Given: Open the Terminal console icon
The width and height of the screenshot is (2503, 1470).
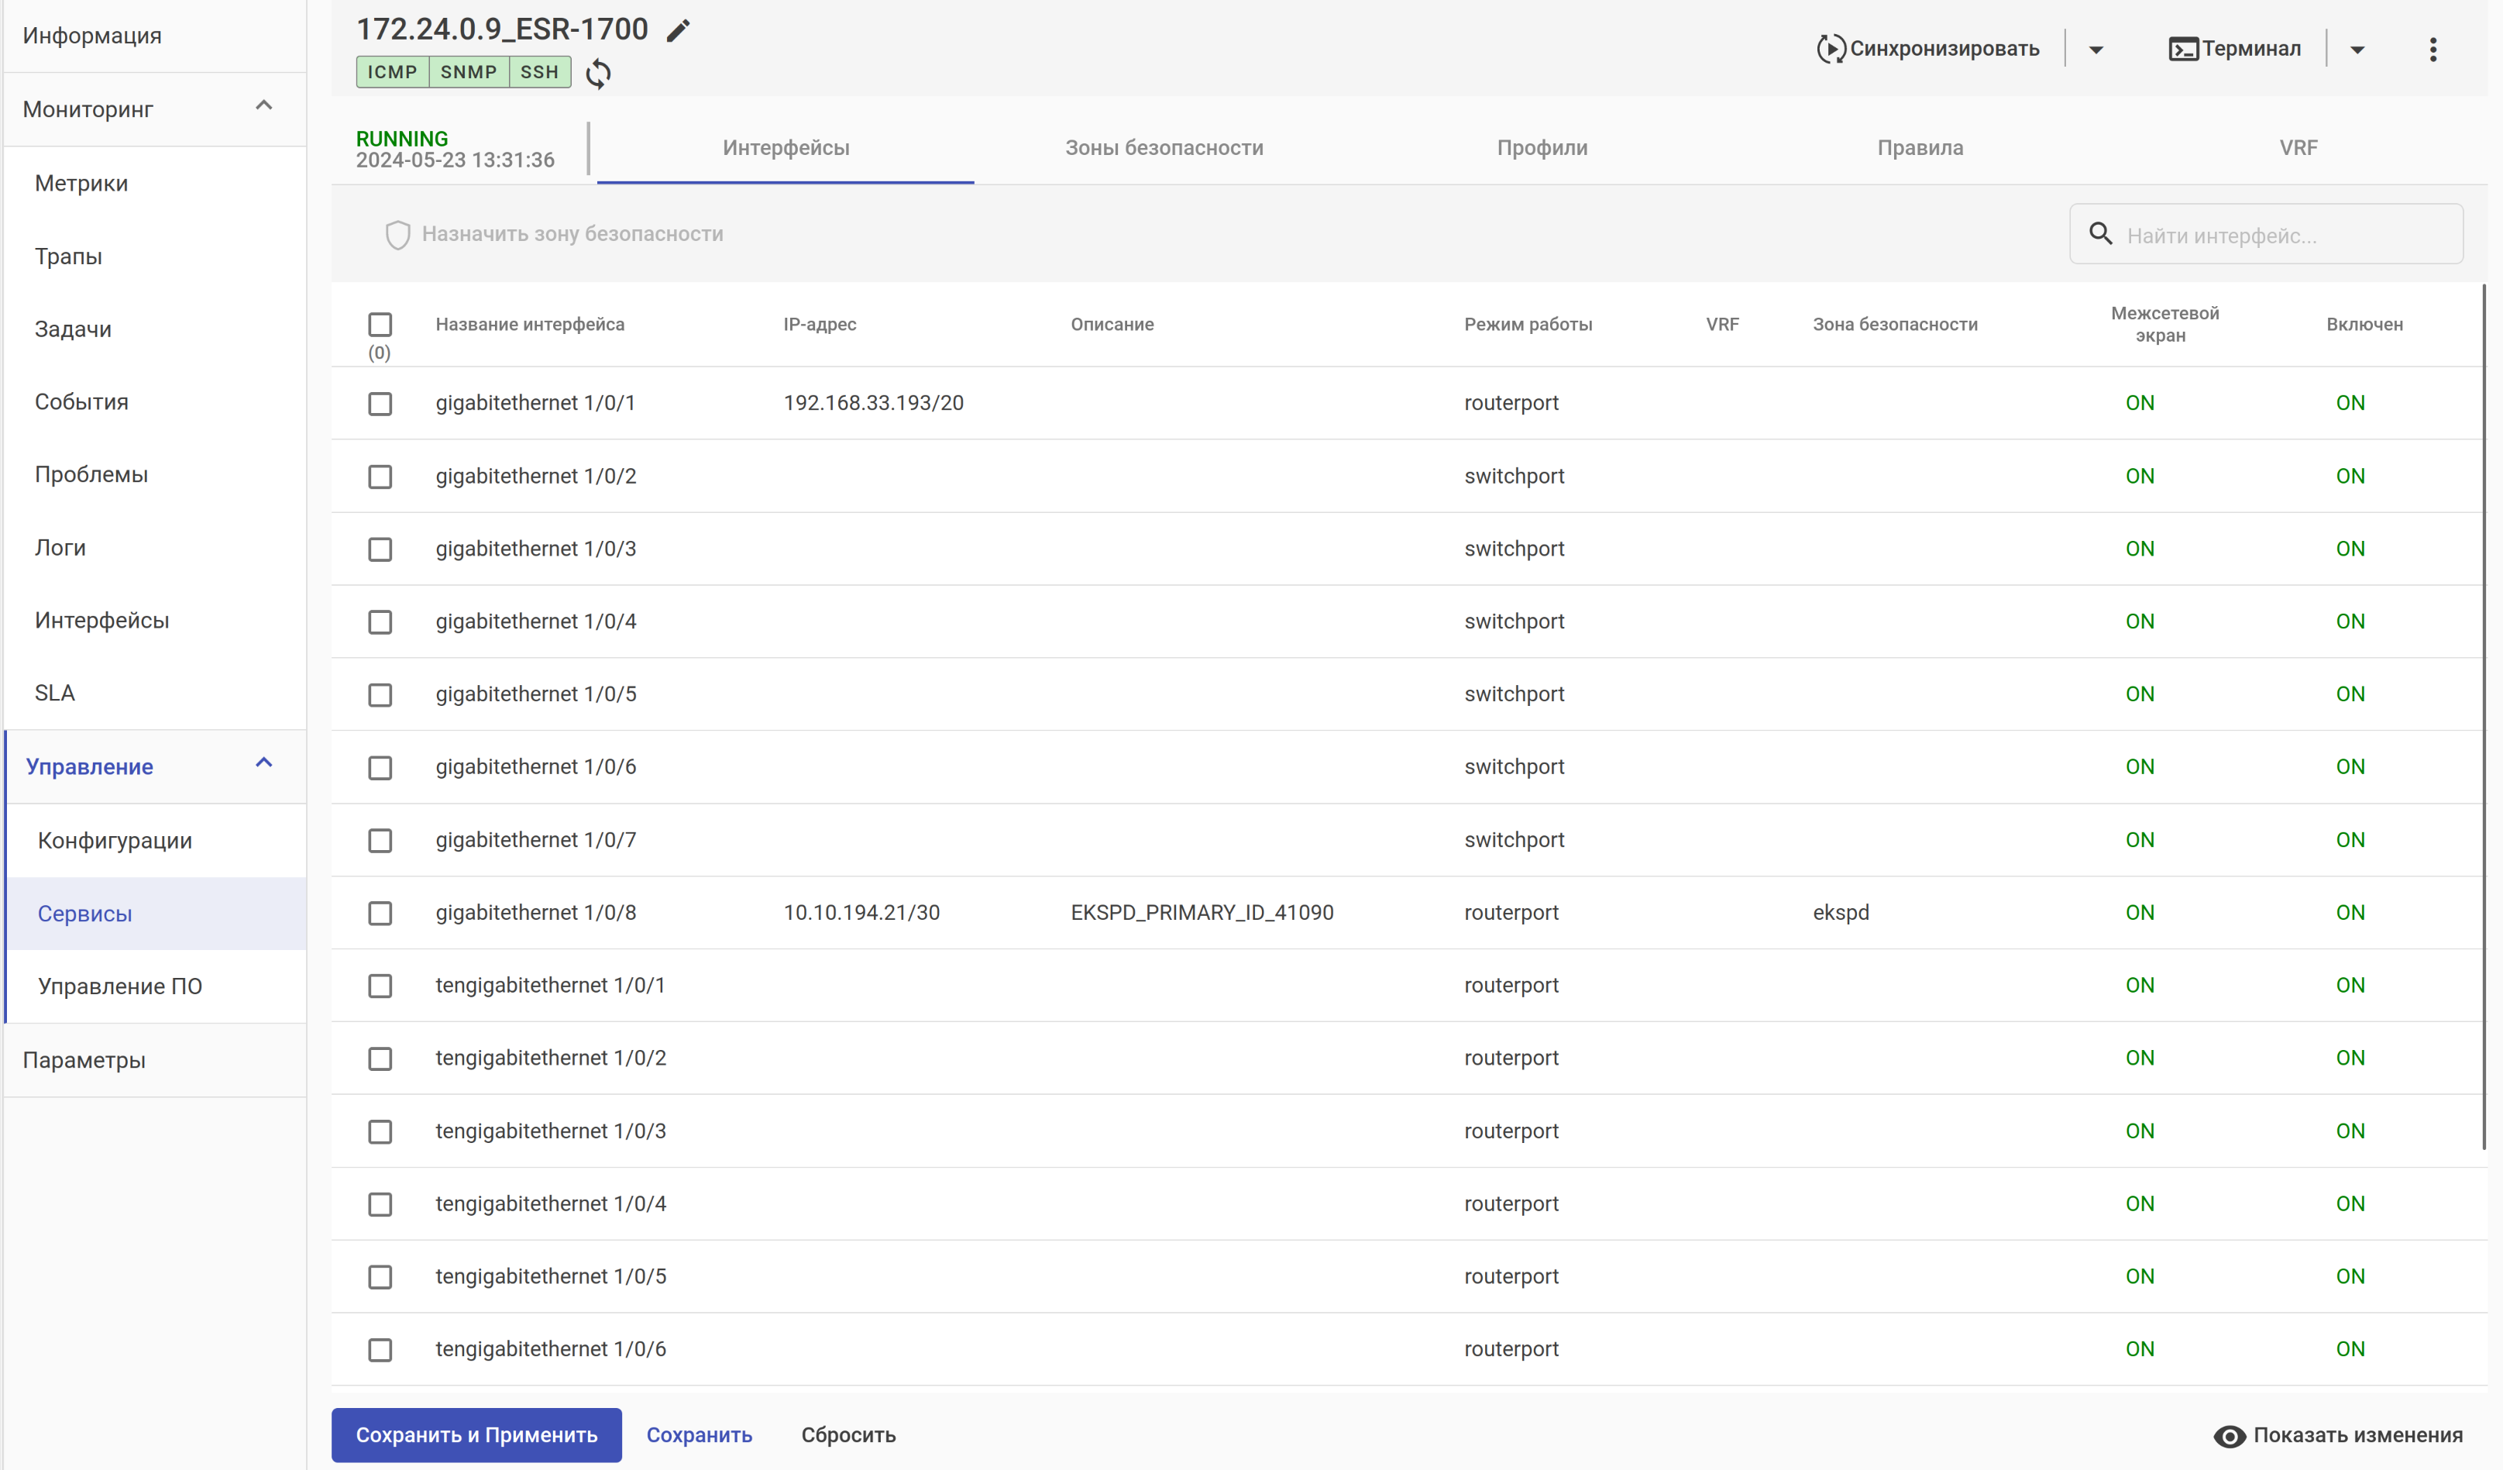Looking at the screenshot, I should (x=2182, y=49).
